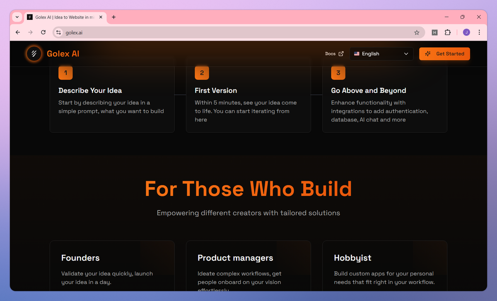Maximize or restore the browser window
The width and height of the screenshot is (497, 301).
tap(463, 17)
